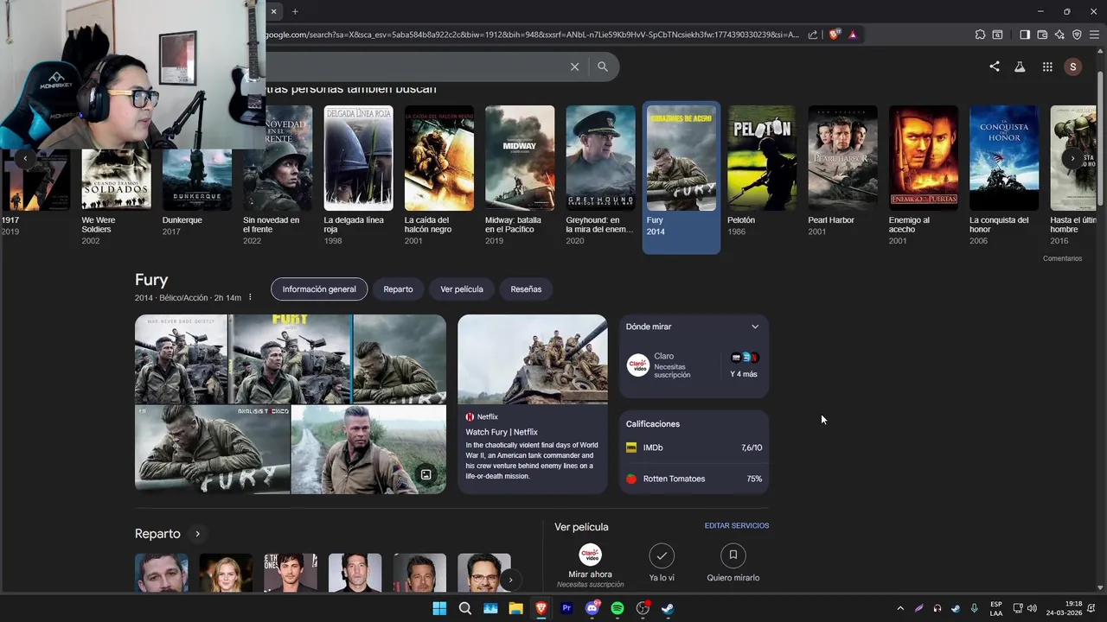Viewport: 1107px width, 622px height.
Task: Mark Fury as Ya lo vi
Action: point(662,562)
